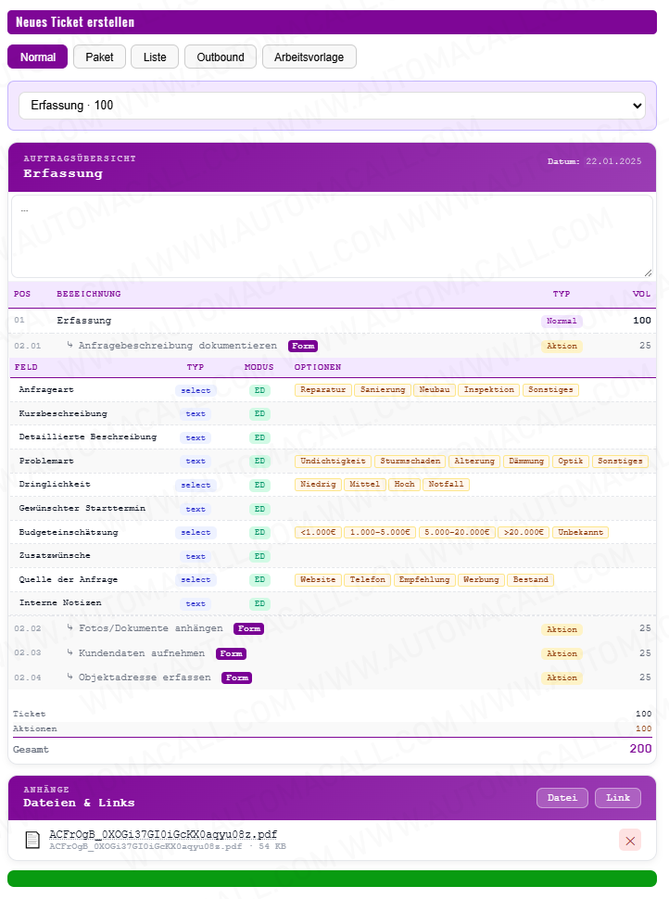Image resolution: width=669 pixels, height=899 pixels.
Task: Switch to the Liste tab
Action: click(155, 57)
